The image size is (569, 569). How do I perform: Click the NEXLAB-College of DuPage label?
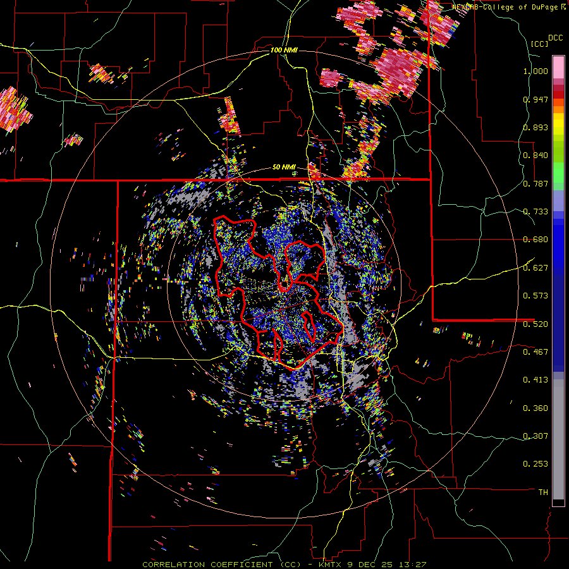coord(506,7)
